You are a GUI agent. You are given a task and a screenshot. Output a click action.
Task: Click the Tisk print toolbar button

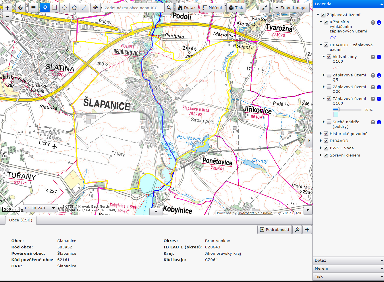tap(236, 8)
